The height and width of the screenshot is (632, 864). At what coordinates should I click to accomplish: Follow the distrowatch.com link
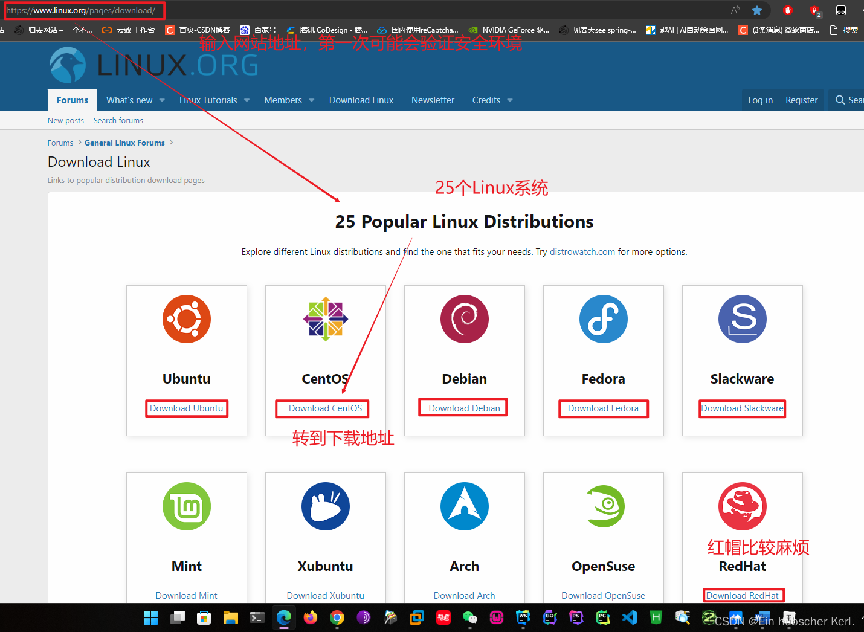pyautogui.click(x=582, y=252)
